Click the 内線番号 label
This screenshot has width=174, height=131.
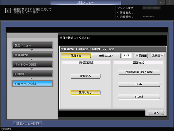125,17
